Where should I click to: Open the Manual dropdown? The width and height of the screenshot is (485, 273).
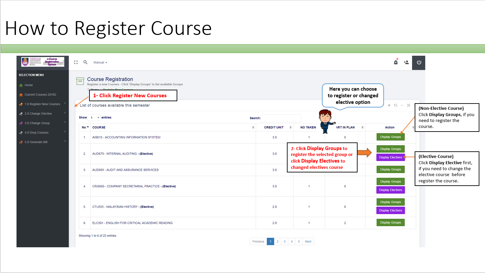click(x=99, y=62)
